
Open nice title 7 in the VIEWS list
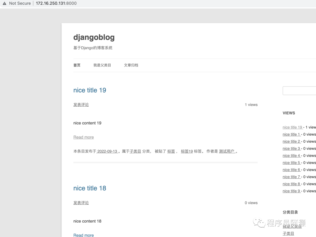click(292, 177)
